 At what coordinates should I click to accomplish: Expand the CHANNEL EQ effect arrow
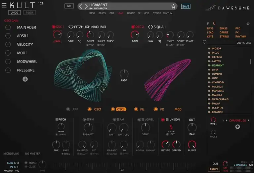coord(248,120)
